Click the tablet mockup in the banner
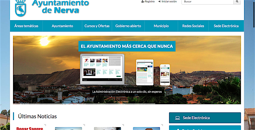The width and height of the screenshot is (255, 130). point(145,72)
